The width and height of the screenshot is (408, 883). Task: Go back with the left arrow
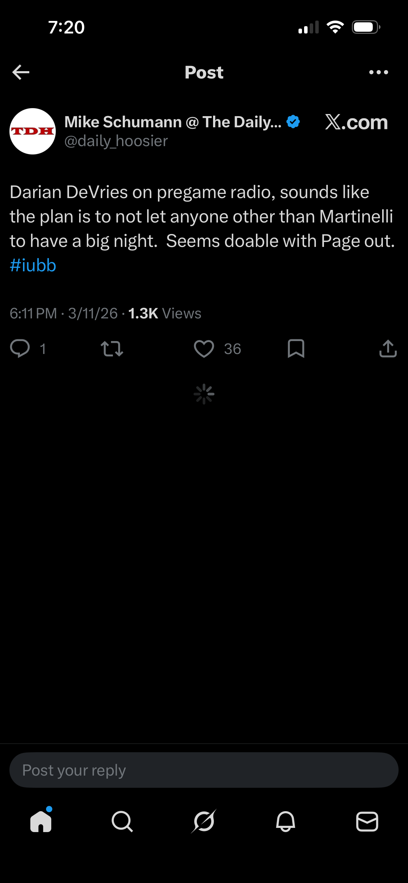click(21, 73)
